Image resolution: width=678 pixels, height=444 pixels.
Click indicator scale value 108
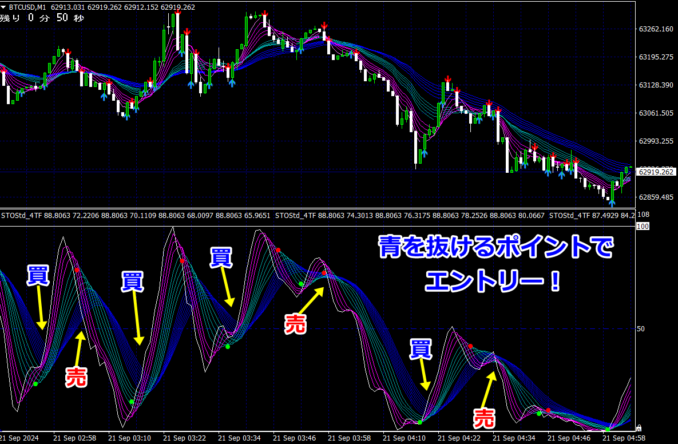(643, 215)
